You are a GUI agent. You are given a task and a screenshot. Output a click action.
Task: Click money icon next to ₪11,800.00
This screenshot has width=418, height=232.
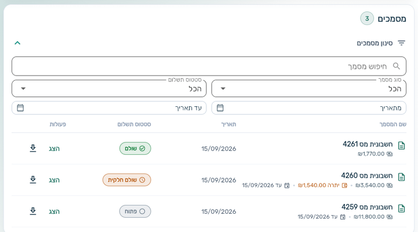point(390,217)
